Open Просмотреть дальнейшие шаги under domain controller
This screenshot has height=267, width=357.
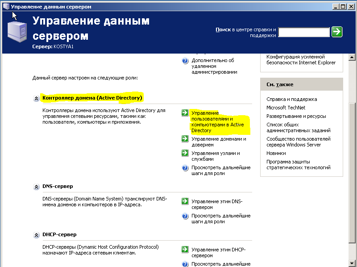[221, 171]
